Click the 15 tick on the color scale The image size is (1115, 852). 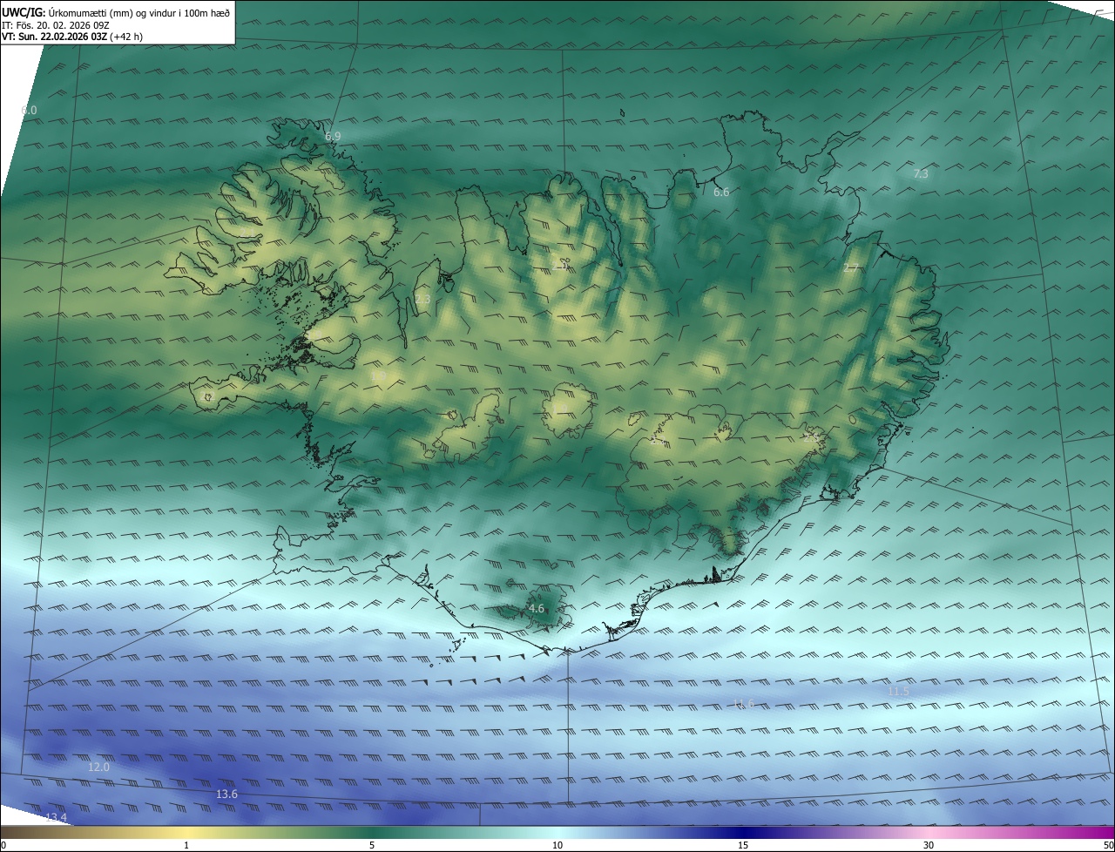point(743,845)
